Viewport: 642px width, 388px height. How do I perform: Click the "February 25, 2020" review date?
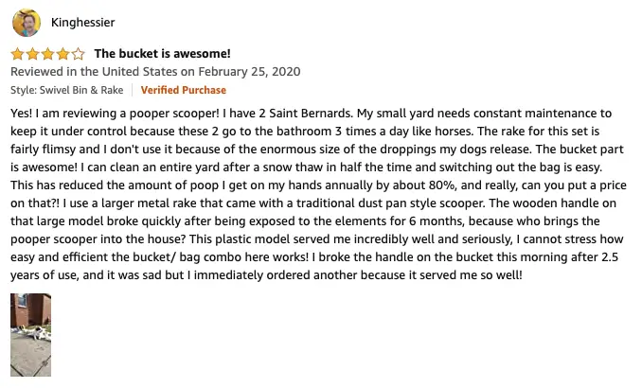click(249, 72)
